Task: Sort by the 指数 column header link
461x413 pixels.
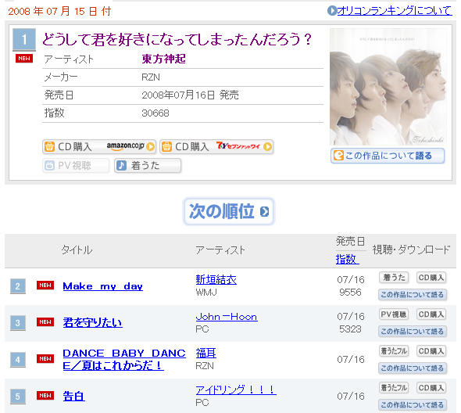Action: (x=347, y=259)
